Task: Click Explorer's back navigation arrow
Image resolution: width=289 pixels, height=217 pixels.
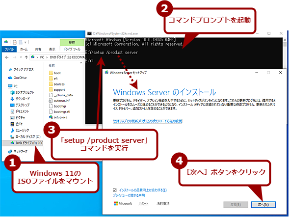Action: [x=7, y=57]
